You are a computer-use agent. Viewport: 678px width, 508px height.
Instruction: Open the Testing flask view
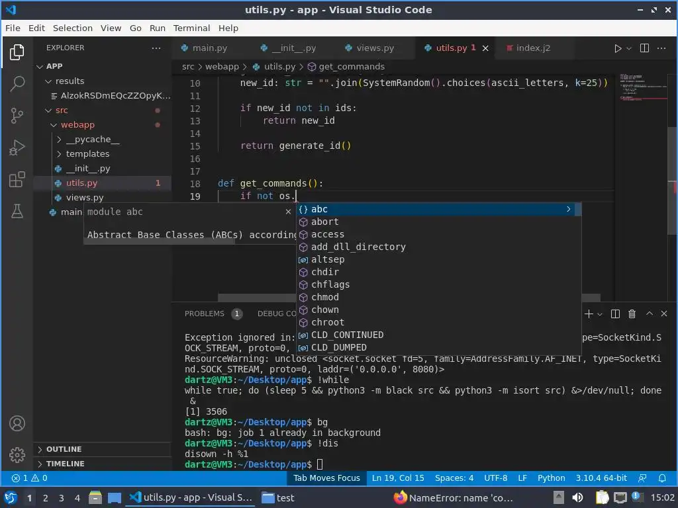coord(17,211)
